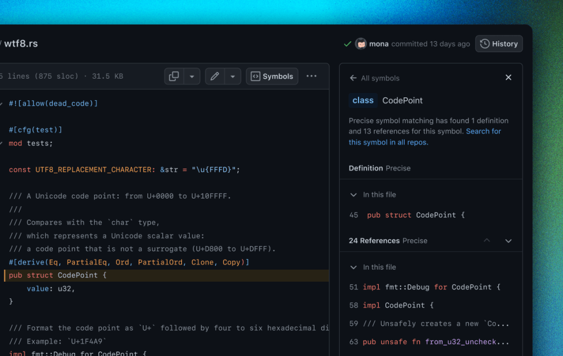Click the History clock icon
Image resolution: width=563 pixels, height=356 pixels.
[x=485, y=43]
